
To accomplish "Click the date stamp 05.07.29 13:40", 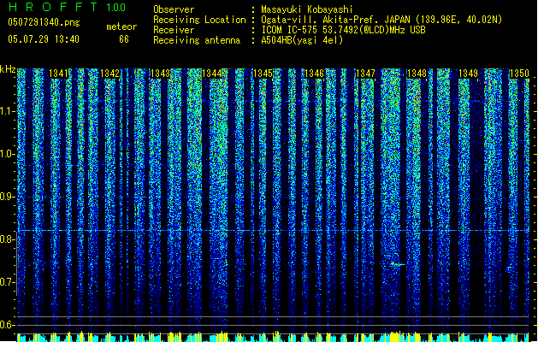I will [x=44, y=39].
